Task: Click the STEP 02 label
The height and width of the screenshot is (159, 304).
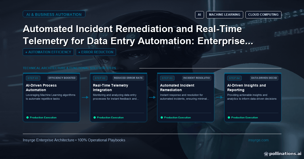Action: [100, 78]
